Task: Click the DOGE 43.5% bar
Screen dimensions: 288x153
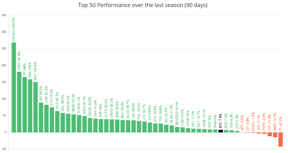Action: (x=90, y=125)
